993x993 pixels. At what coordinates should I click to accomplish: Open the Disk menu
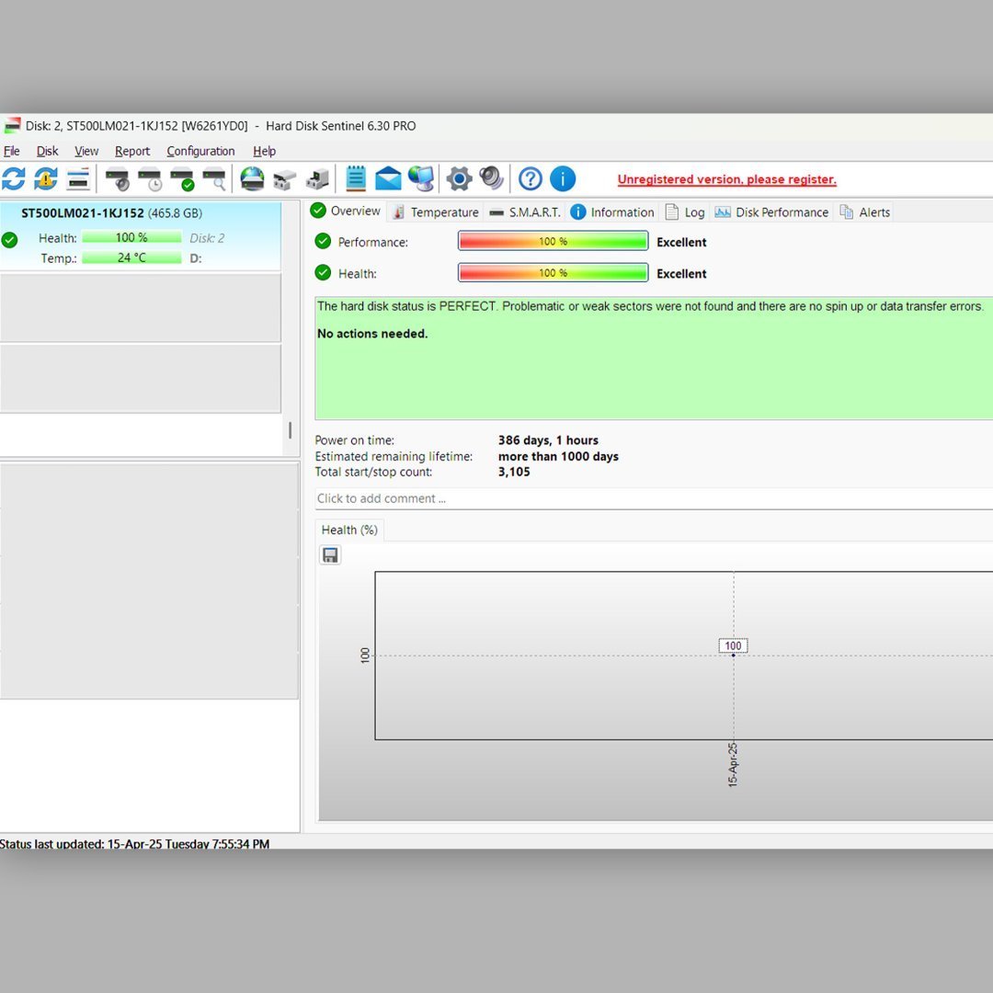coord(47,151)
